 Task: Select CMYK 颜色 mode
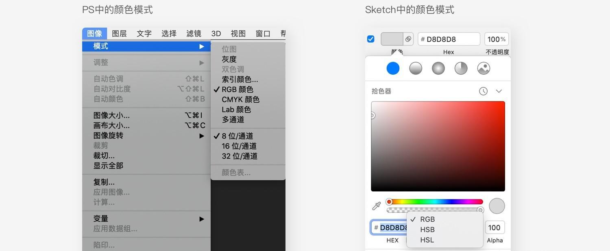pos(240,100)
